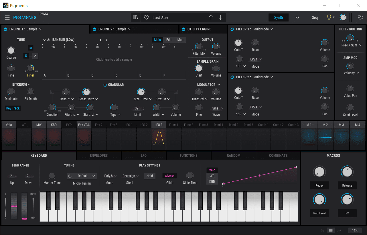
Task: Open Engine 1 type dropdown
Action: coord(34,29)
